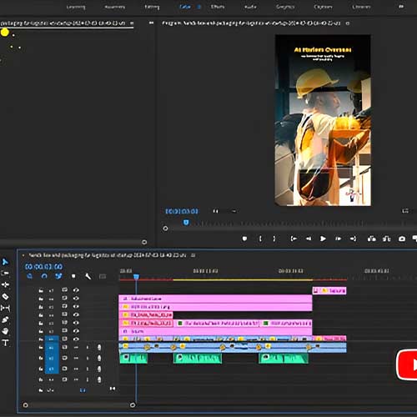Click Mark In in Program monitor
Screen dimensions: 417x417
(260, 239)
